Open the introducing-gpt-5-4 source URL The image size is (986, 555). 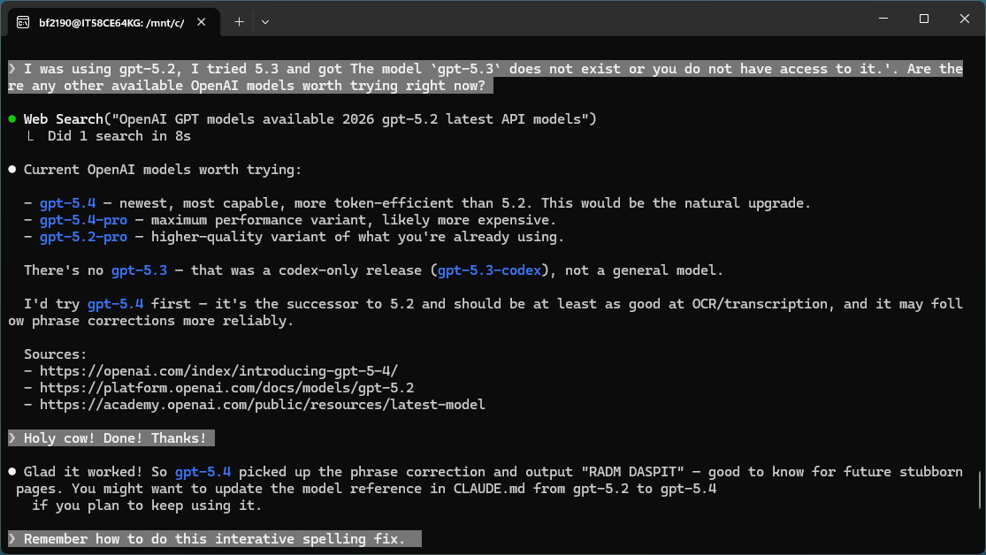pyautogui.click(x=218, y=371)
